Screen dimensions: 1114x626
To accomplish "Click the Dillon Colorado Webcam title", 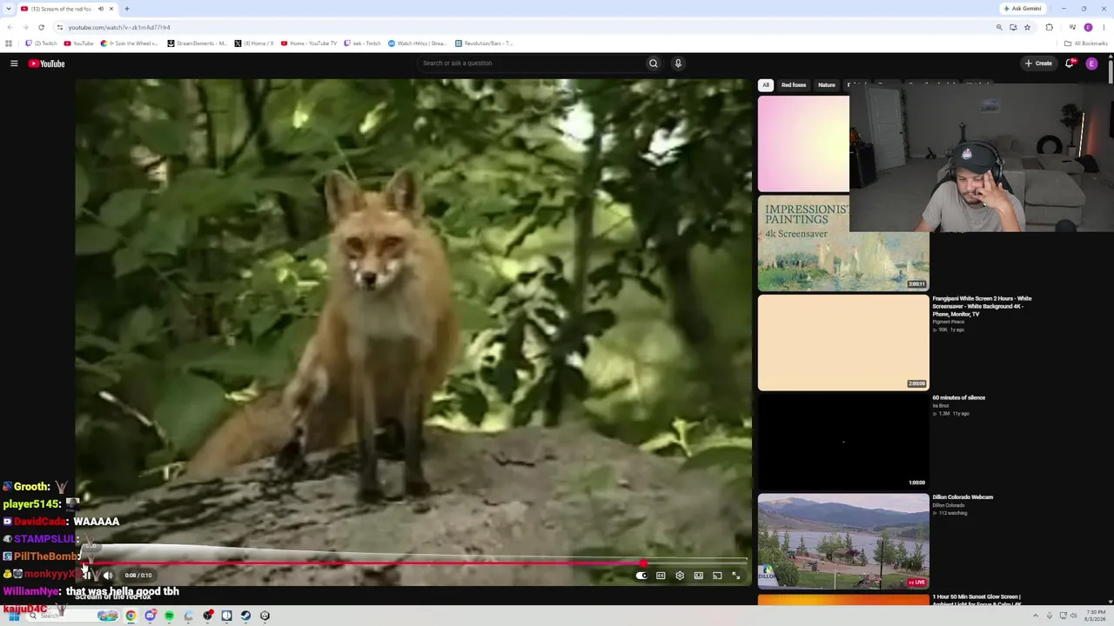I will (963, 497).
